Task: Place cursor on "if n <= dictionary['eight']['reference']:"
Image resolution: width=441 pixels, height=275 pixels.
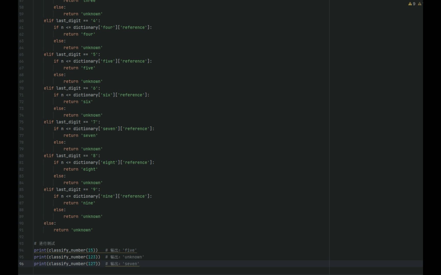Action: click(104, 162)
